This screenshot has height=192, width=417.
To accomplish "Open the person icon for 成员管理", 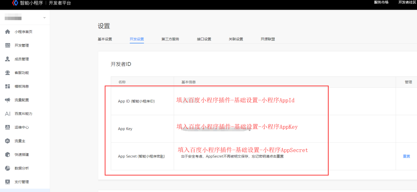I will pyautogui.click(x=8, y=59).
